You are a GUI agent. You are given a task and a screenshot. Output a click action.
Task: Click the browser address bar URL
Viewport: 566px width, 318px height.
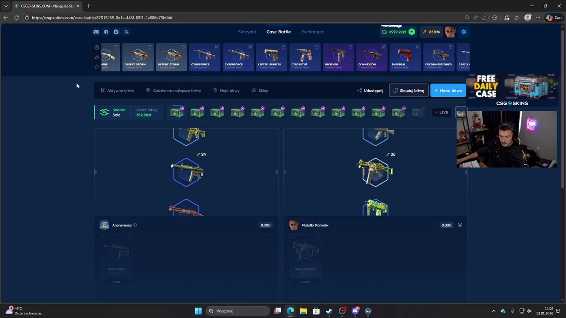coord(102,18)
